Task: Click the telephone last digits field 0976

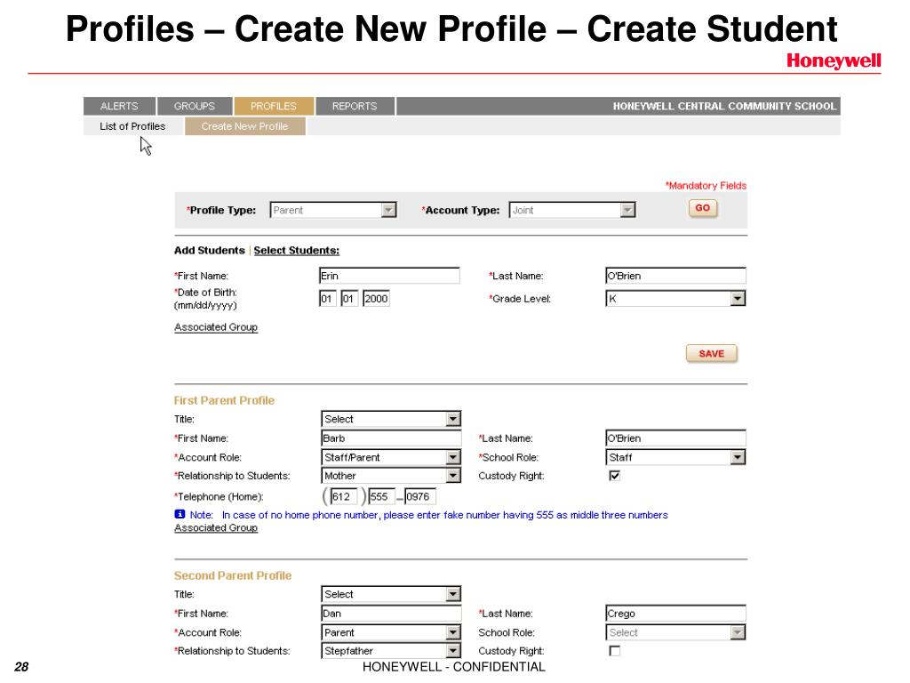Action: point(420,496)
